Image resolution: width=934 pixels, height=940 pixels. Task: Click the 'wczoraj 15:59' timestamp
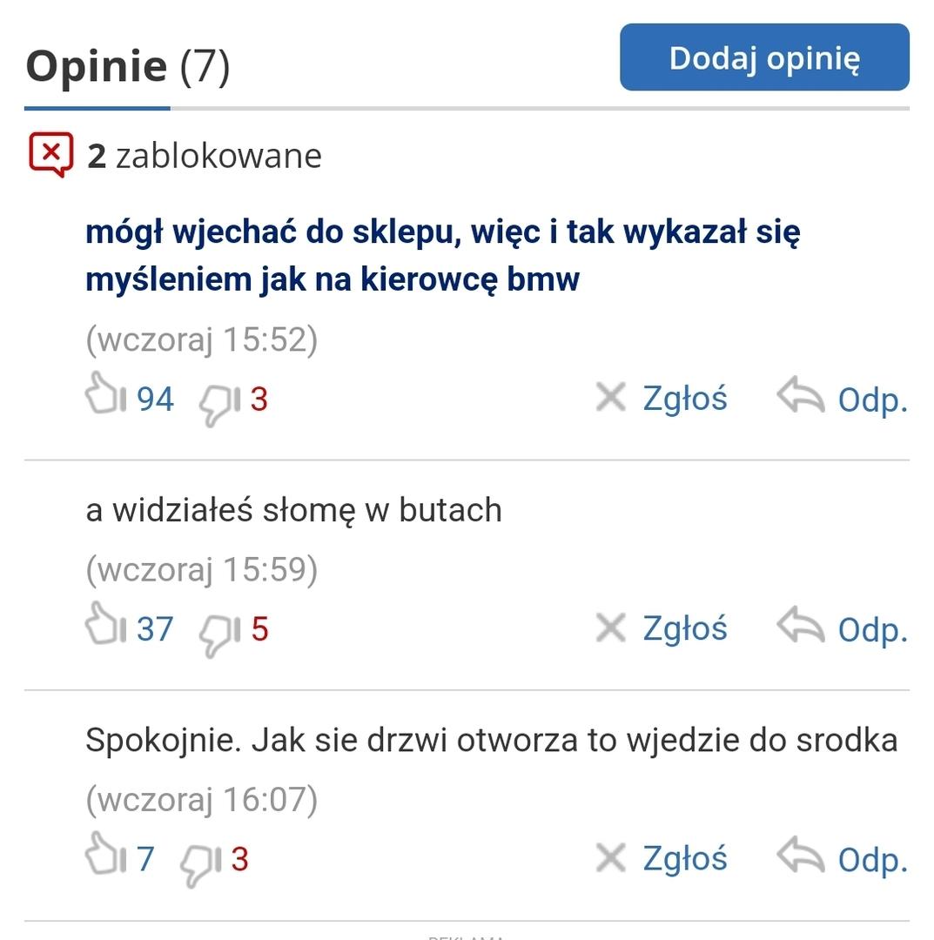tap(202, 569)
